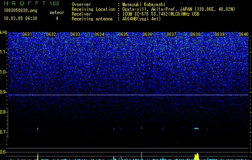This screenshot has height=160, width=252.
Task: Click the Receiving antenna label
Action: [92, 19]
